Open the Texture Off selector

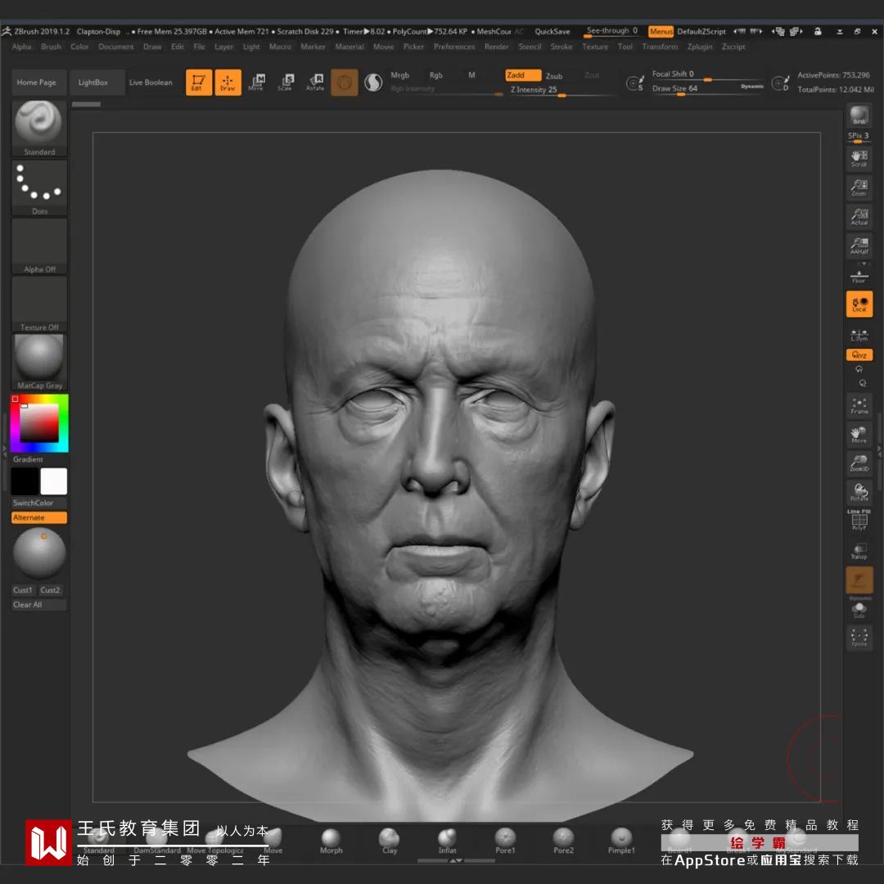click(39, 304)
